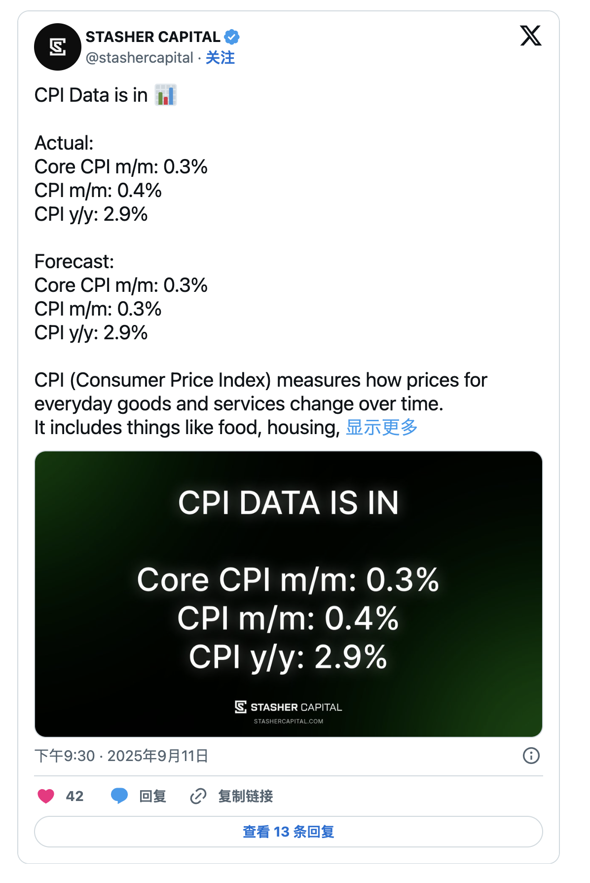Click the chain link copy icon
Screen dimensions: 590x883
198,796
